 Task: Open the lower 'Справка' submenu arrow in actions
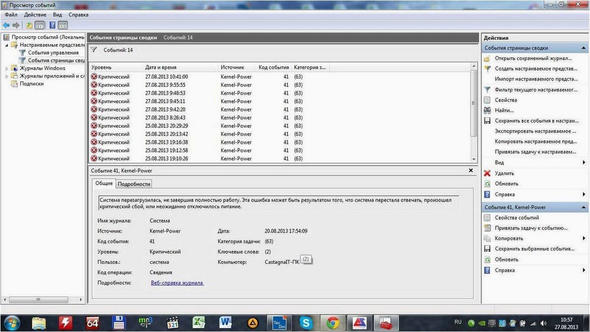pyautogui.click(x=584, y=270)
